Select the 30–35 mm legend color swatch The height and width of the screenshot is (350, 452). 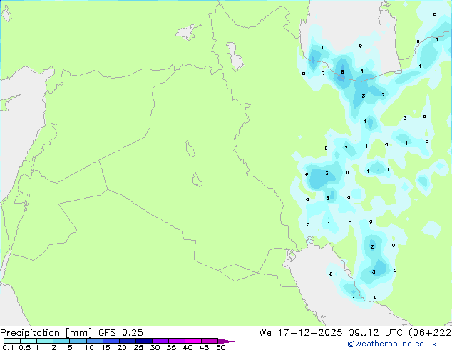[x=160, y=341]
